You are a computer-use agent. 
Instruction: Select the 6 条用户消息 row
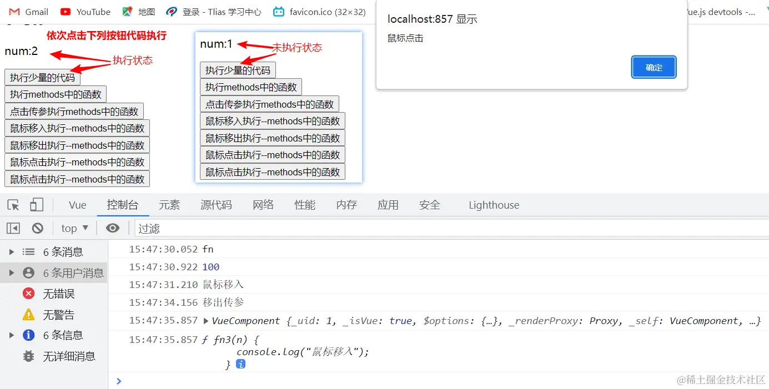54,272
